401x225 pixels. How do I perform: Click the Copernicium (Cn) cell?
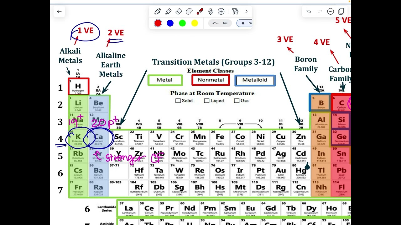[x=301, y=188]
